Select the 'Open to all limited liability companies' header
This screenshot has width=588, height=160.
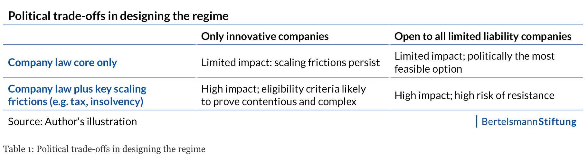click(x=483, y=36)
